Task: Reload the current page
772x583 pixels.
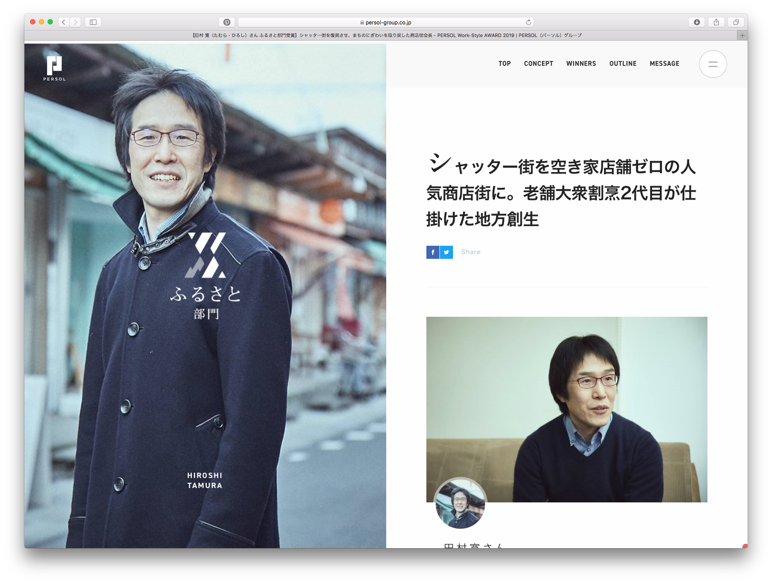Action: pos(528,22)
